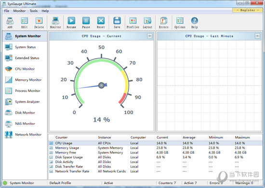
Task: Select NAS Monitor in the sidebar
Action: (x=25, y=124)
